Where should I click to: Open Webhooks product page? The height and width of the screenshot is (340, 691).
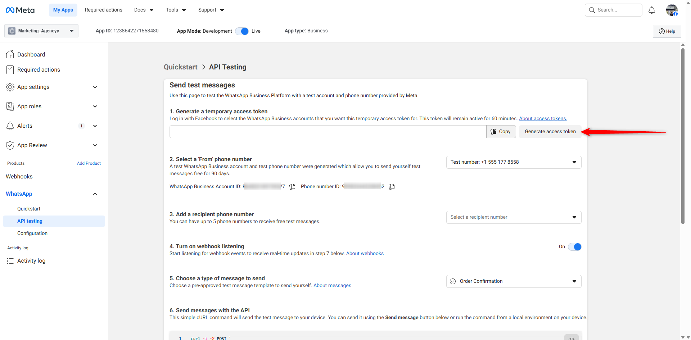[x=19, y=177]
